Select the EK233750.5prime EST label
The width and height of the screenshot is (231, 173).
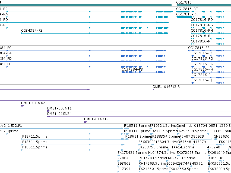[153, 147]
